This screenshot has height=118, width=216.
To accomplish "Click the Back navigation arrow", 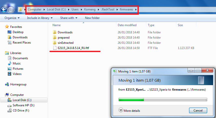I will click(4, 10).
